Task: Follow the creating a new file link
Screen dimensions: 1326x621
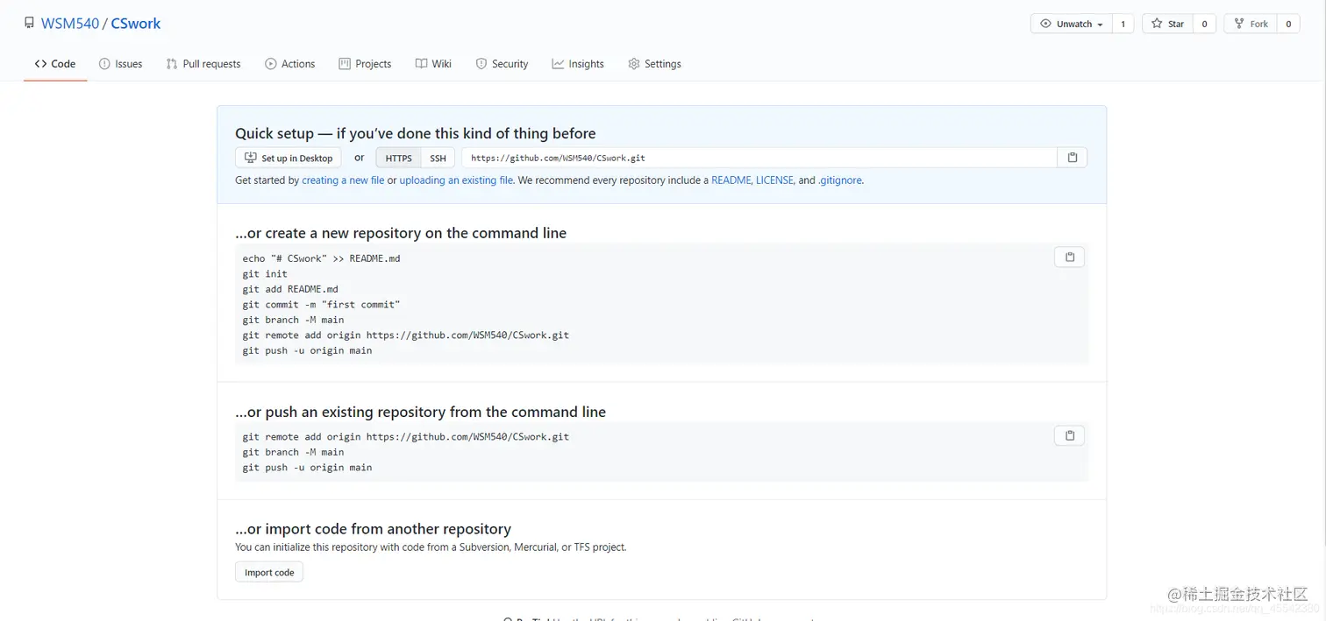Action: click(x=343, y=180)
